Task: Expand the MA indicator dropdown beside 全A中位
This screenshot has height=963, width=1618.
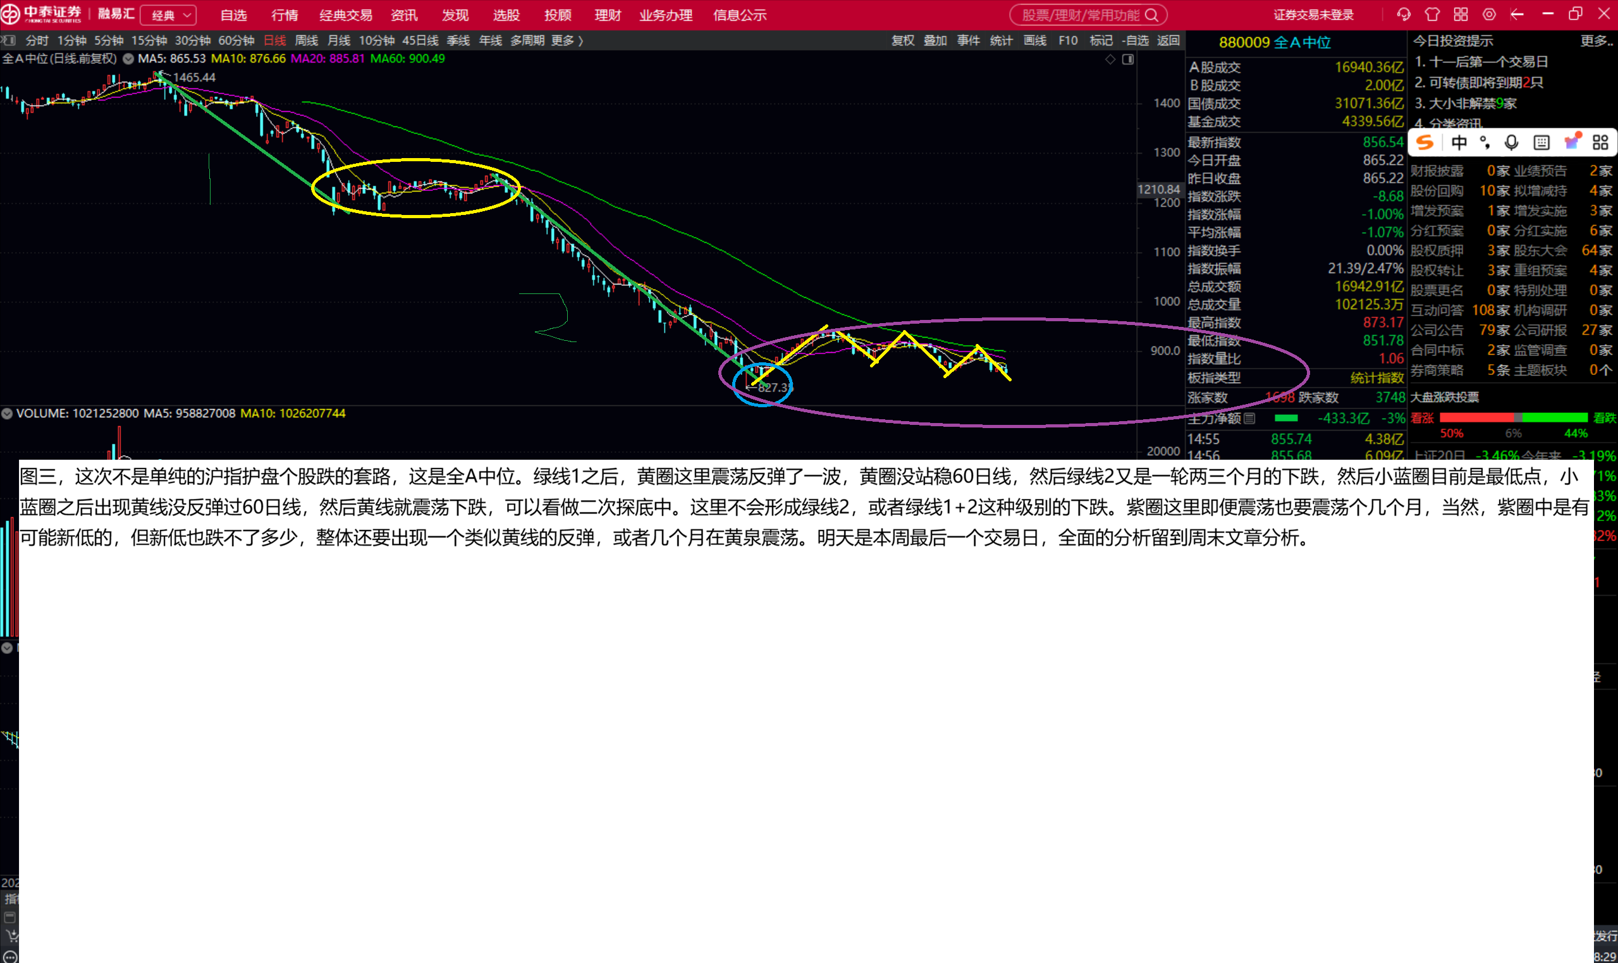Action: coord(128,59)
